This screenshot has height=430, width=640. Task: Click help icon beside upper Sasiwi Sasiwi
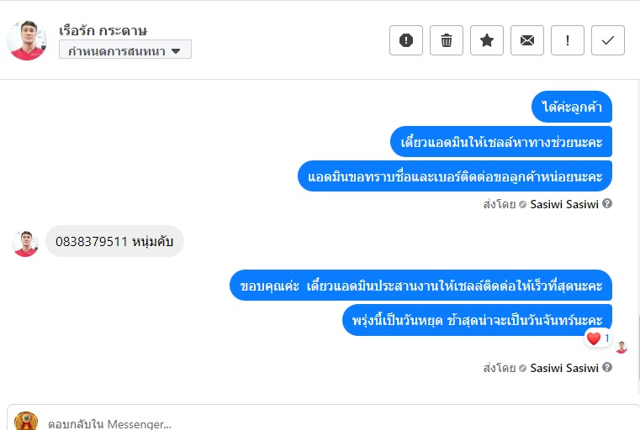click(607, 203)
